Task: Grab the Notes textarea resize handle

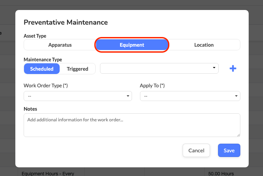Action: 238,135
